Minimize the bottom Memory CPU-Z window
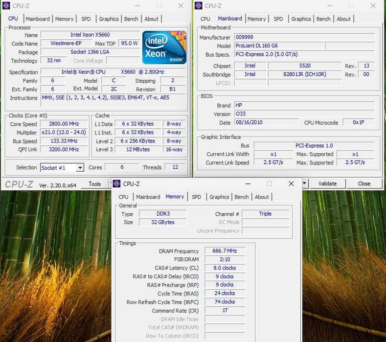The height and width of the screenshot is (342, 386). (248, 183)
